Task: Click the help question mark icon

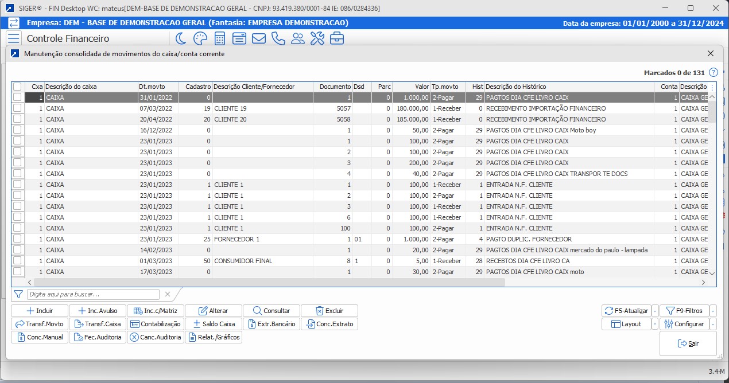Action: [713, 73]
